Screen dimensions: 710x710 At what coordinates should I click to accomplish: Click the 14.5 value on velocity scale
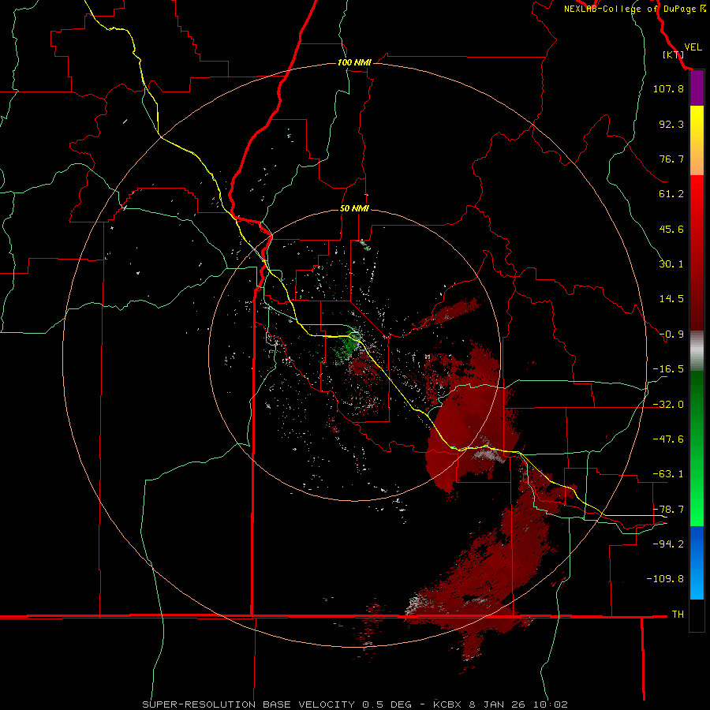point(671,299)
